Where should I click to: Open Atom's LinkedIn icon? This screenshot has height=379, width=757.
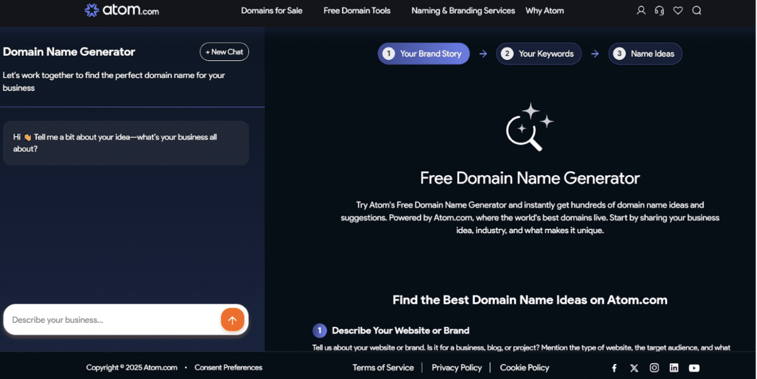(x=674, y=368)
